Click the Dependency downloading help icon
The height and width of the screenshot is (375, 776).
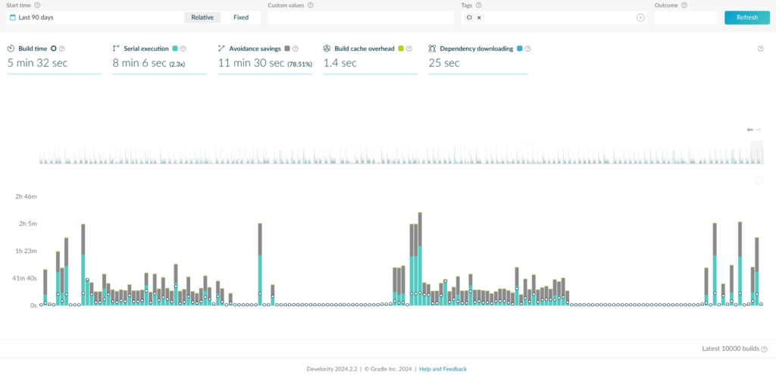point(527,48)
